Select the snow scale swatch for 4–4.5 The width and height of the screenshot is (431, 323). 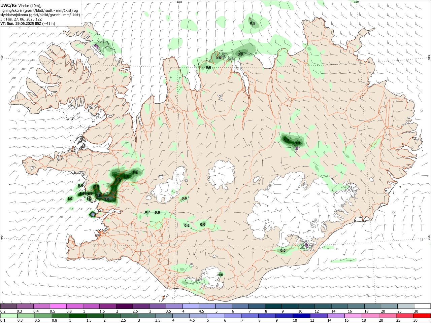click(191, 306)
